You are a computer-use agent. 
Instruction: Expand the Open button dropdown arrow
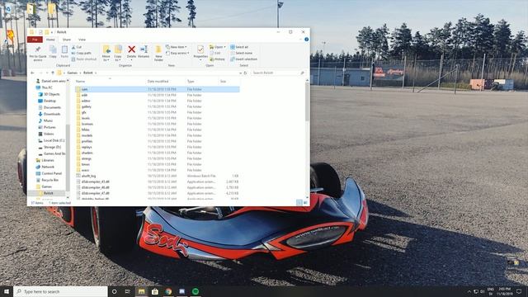[224, 47]
